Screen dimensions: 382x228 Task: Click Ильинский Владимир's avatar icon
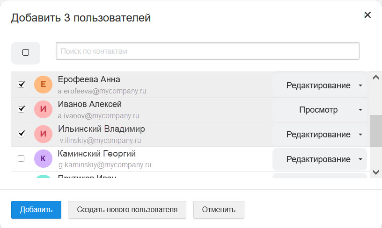[x=44, y=134]
